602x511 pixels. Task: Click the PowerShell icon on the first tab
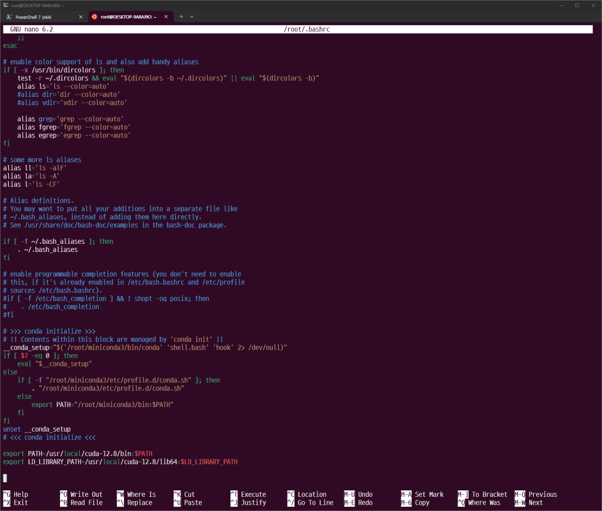pos(9,16)
